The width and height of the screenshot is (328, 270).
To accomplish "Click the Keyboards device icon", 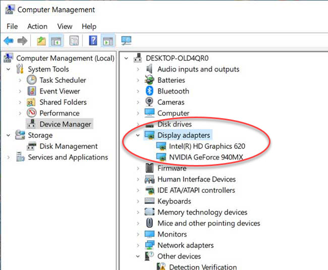I will click(149, 201).
